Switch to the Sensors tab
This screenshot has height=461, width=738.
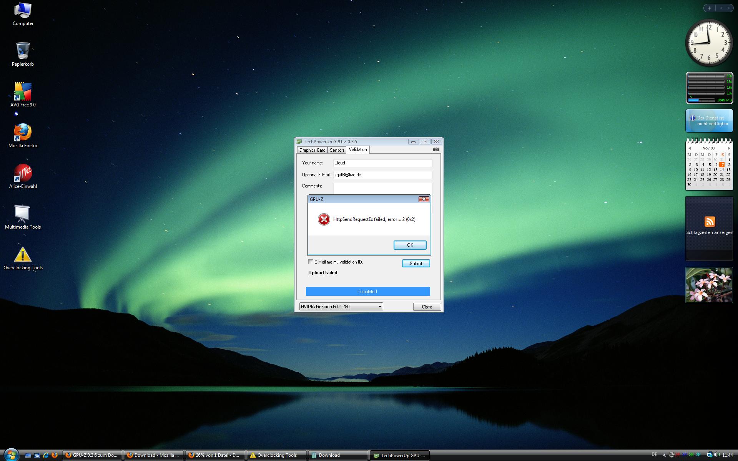[x=337, y=150]
